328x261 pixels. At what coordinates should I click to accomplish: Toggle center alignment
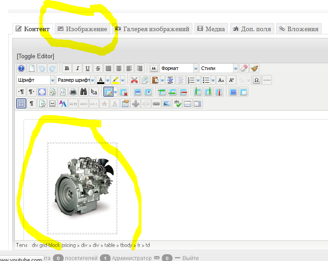pos(119,68)
